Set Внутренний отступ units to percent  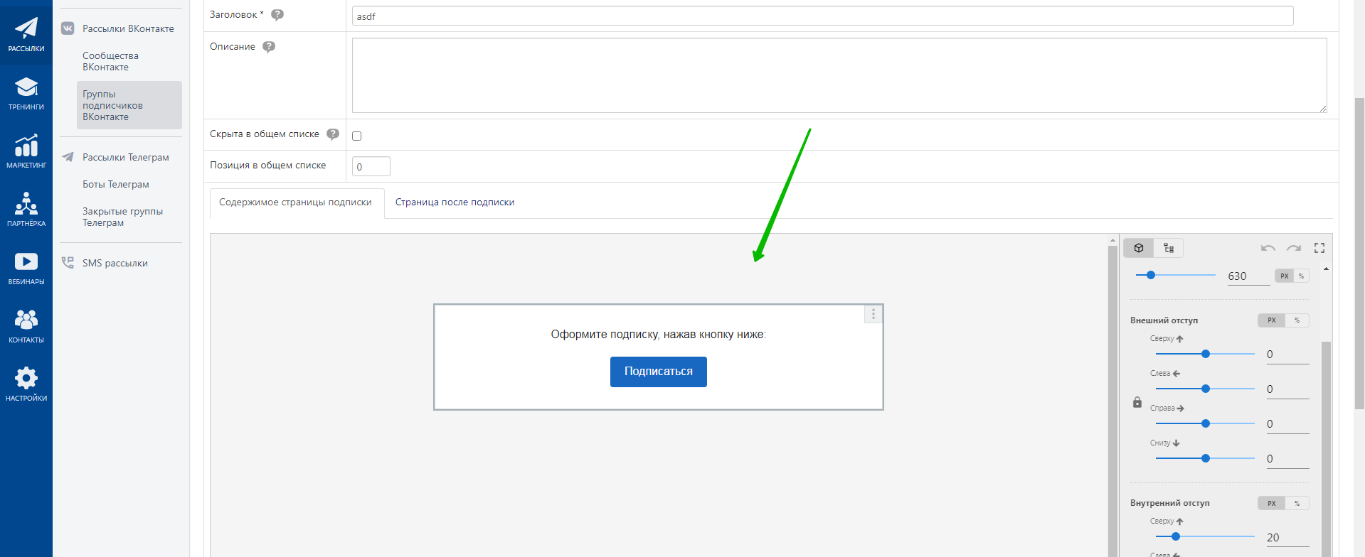coord(1297,503)
